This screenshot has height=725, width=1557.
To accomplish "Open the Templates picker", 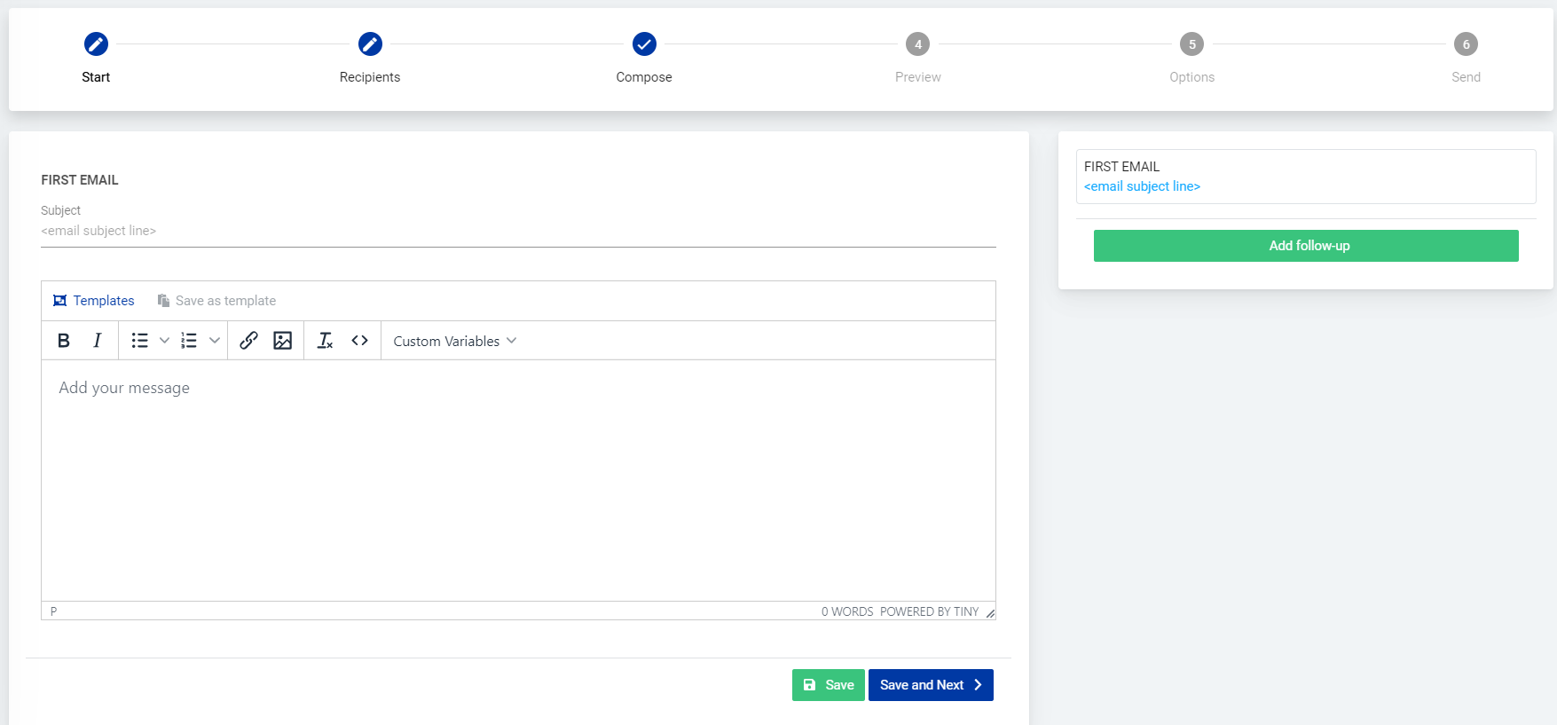I will pyautogui.click(x=94, y=301).
